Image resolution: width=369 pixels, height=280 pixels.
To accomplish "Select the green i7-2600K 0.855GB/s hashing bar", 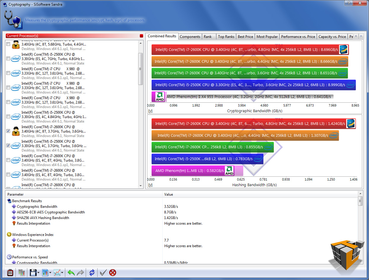I will tap(212, 147).
